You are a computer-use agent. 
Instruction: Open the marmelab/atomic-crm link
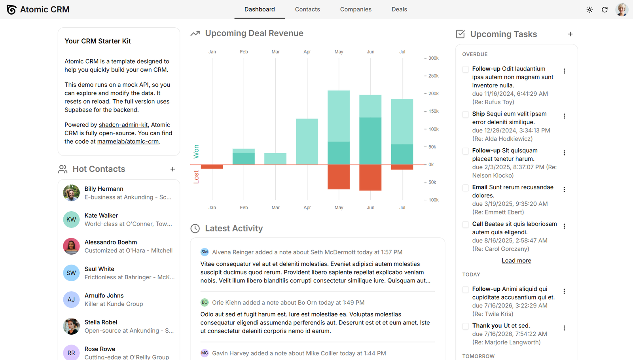click(128, 141)
